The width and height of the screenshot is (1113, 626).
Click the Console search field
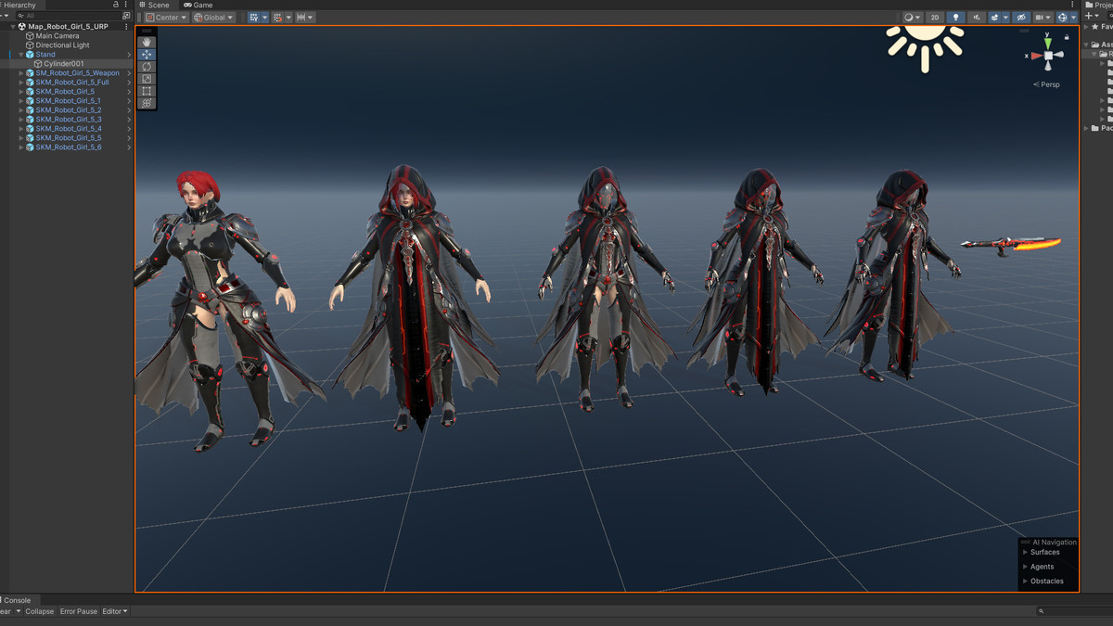1074,612
